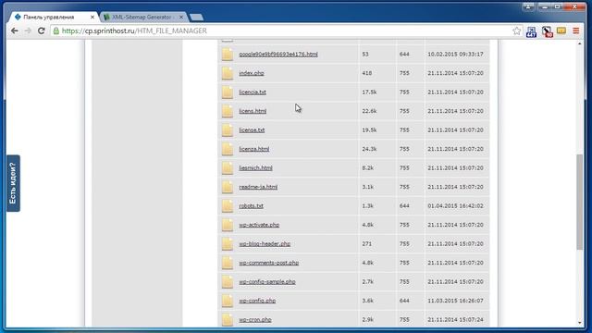Screen dimensions: 592x333
Task: Click file icon beside licens.html
Action: point(228,111)
